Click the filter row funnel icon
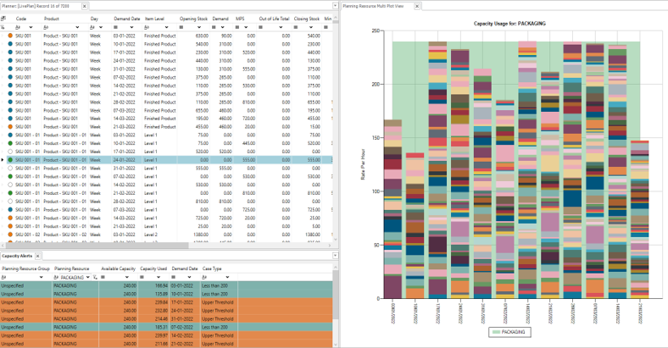 [3, 27]
